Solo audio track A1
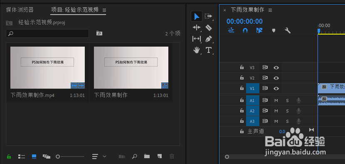Image resolution: width=345 pixels, height=164 pixels. point(287,100)
